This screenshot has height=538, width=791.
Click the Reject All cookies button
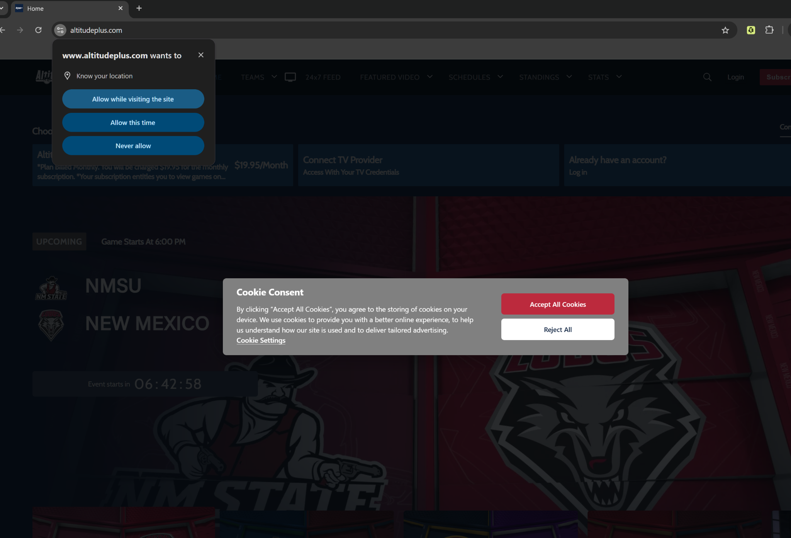[x=557, y=330]
